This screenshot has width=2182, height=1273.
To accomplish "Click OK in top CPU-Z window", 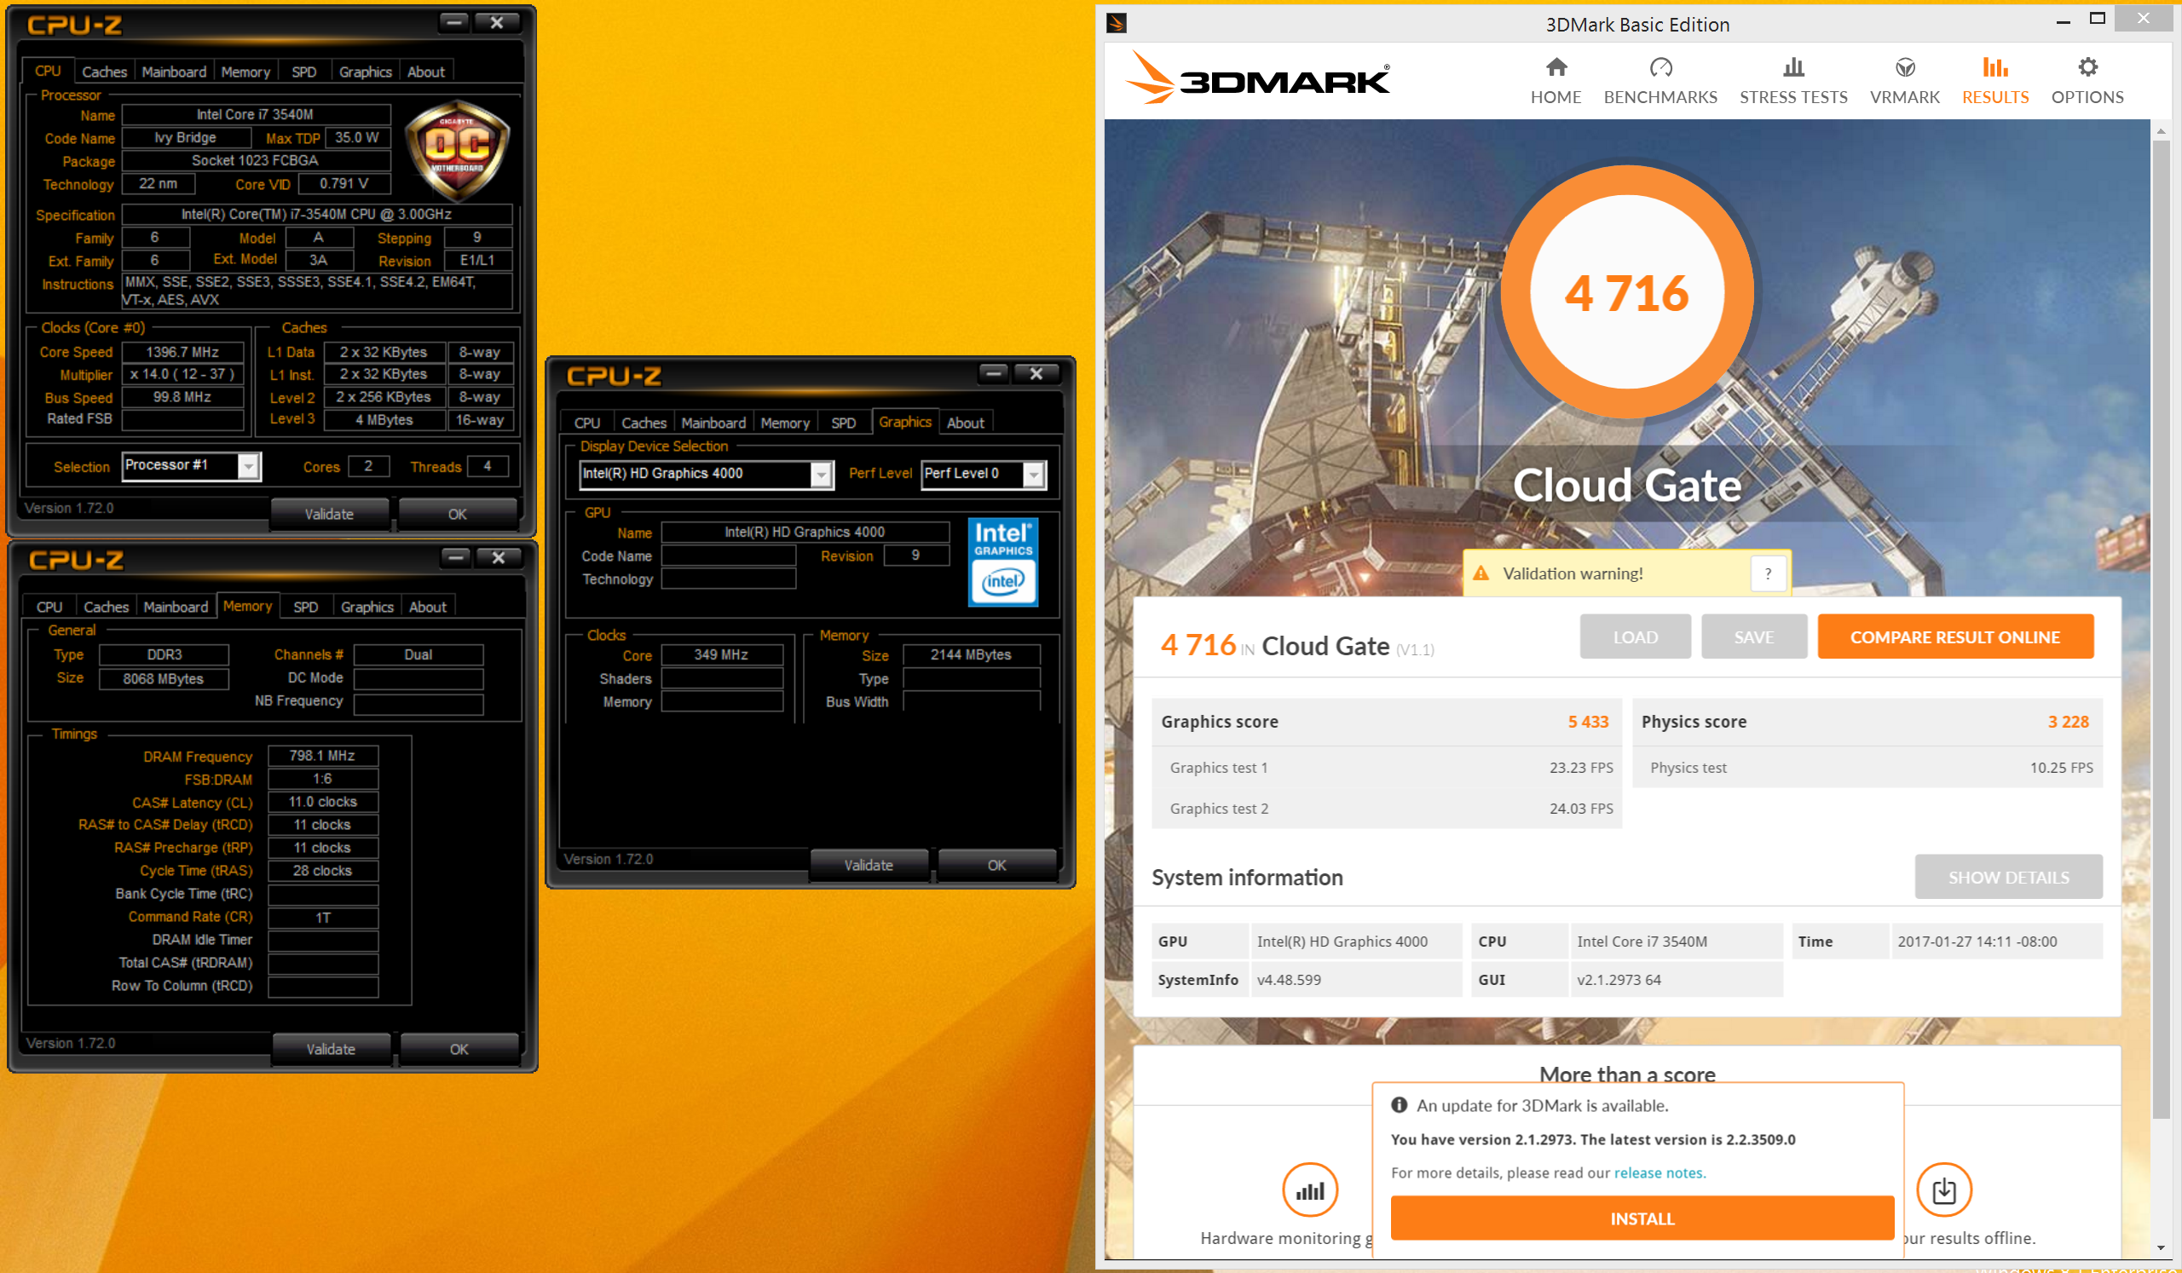I will tap(457, 514).
